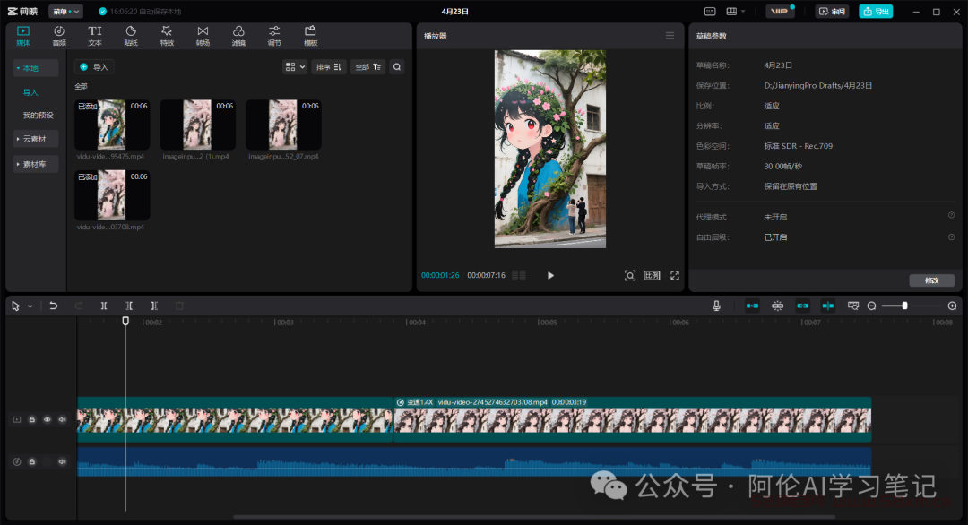Open the grid view mode dropdown
968x525 pixels.
click(x=295, y=66)
